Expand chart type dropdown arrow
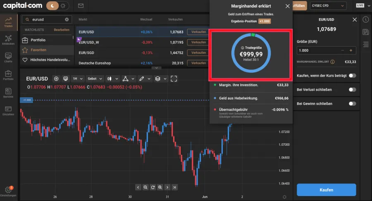 117,79
